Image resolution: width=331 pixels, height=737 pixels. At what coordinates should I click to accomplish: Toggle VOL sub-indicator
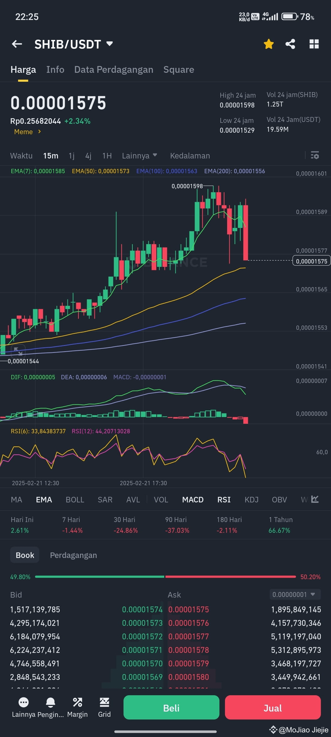pyautogui.click(x=161, y=500)
